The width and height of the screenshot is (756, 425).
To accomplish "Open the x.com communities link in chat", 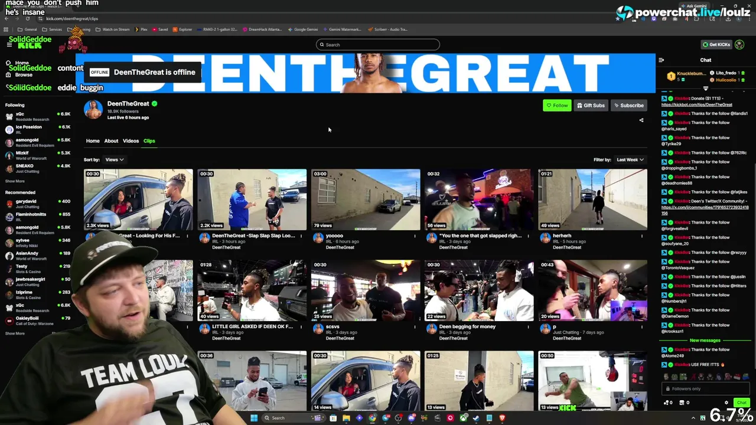I will pos(705,210).
